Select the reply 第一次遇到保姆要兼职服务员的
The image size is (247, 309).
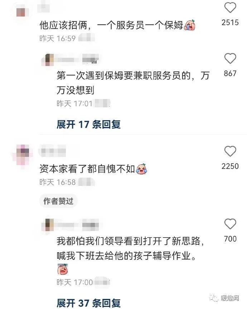click(133, 83)
